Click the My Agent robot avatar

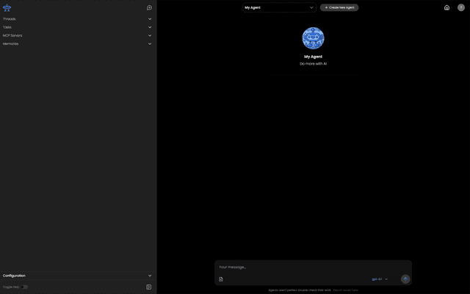313,38
